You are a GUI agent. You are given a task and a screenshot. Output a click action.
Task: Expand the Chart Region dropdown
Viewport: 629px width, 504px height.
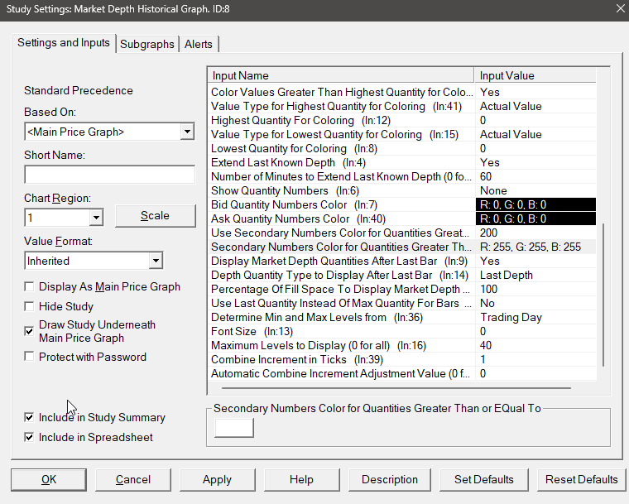(x=96, y=217)
